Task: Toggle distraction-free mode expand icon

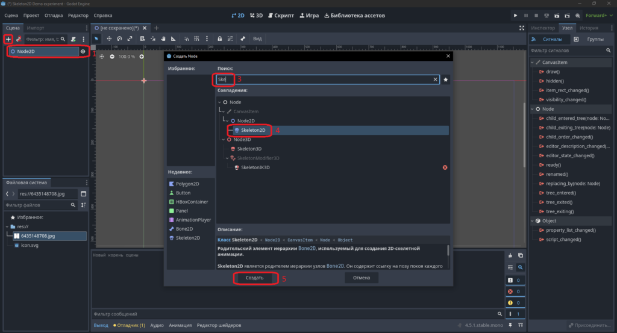Action: coord(522,28)
